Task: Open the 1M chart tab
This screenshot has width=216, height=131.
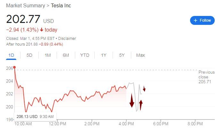Action: coord(48,55)
